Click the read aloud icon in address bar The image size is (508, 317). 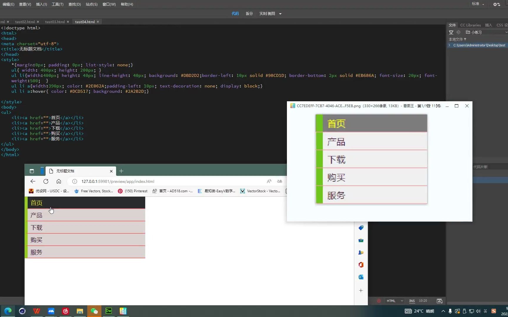pyautogui.click(x=269, y=181)
